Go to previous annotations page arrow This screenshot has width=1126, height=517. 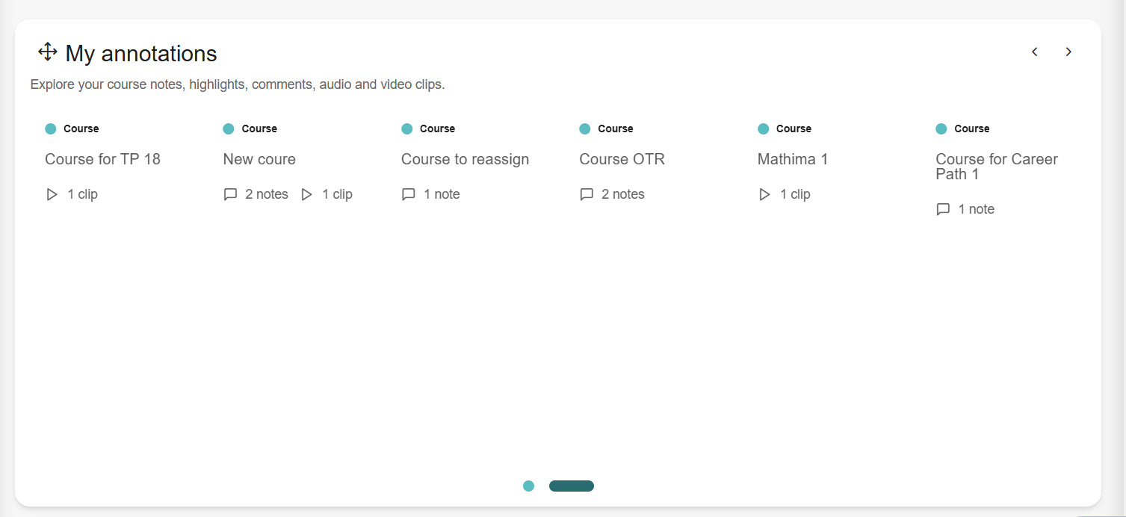[1035, 52]
